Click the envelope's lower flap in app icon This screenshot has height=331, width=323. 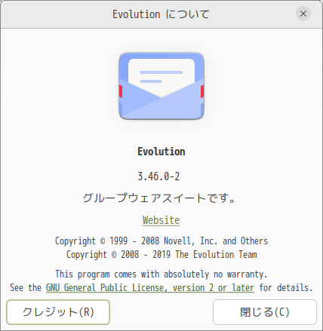click(161, 108)
